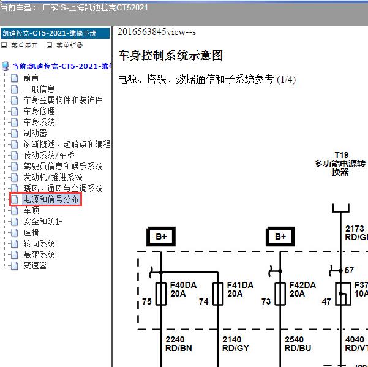
Task: Click the page icon beside 驾驶员信息和娱乐系统
Action: tap(14, 166)
